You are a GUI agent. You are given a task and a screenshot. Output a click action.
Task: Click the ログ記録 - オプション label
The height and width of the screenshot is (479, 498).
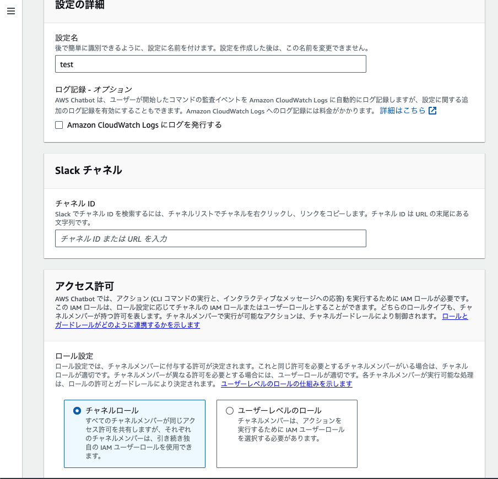coord(94,90)
